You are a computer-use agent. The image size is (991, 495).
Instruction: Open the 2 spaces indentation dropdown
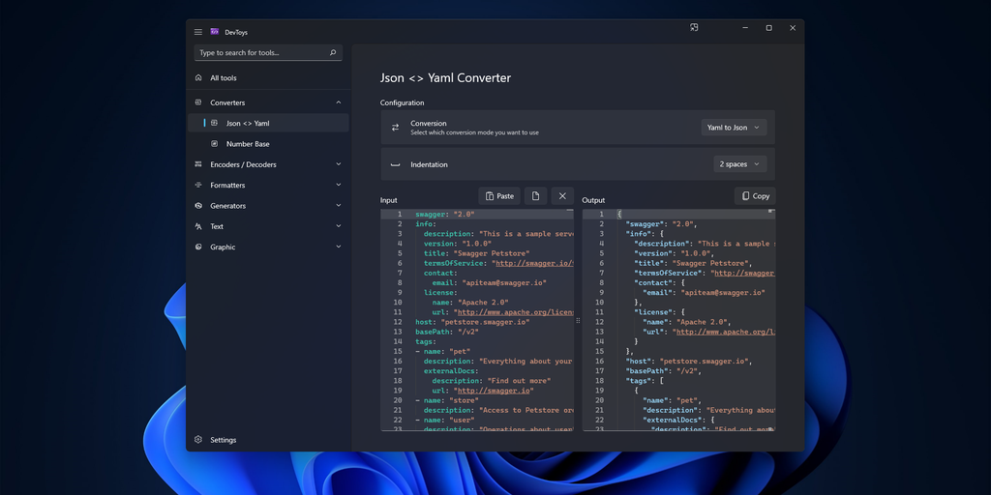pyautogui.click(x=739, y=164)
